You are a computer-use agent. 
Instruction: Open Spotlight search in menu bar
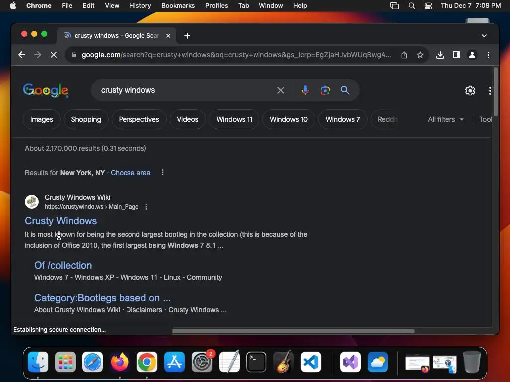[x=412, y=6]
